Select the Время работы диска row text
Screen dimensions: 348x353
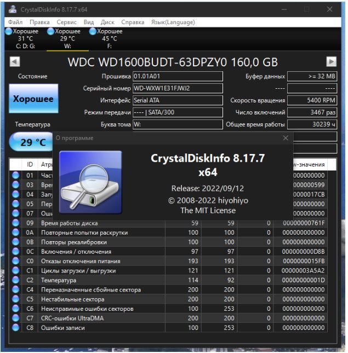70,223
